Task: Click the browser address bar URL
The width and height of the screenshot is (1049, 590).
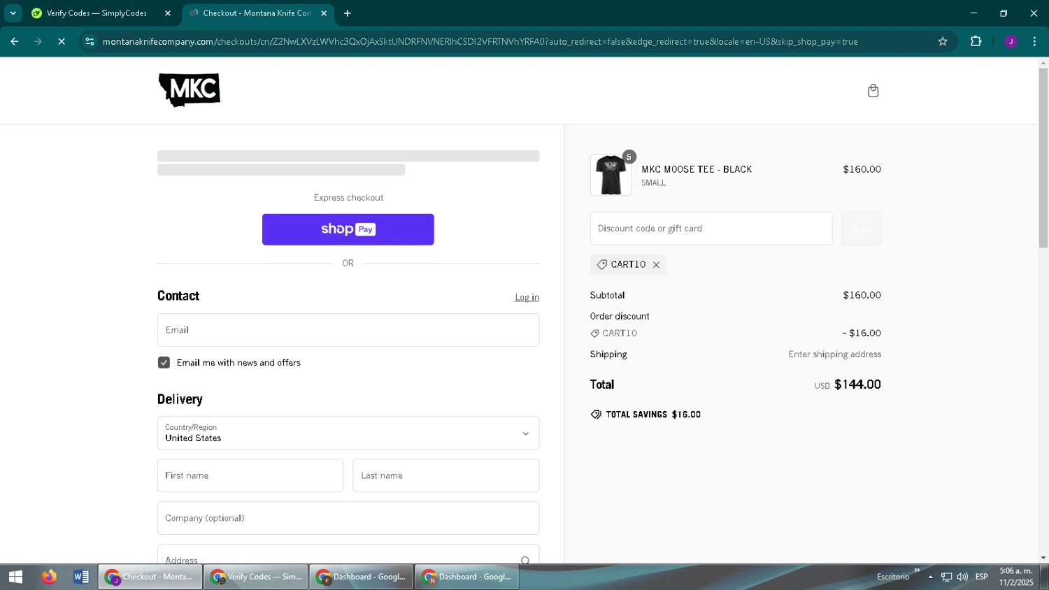Action: pos(480,42)
